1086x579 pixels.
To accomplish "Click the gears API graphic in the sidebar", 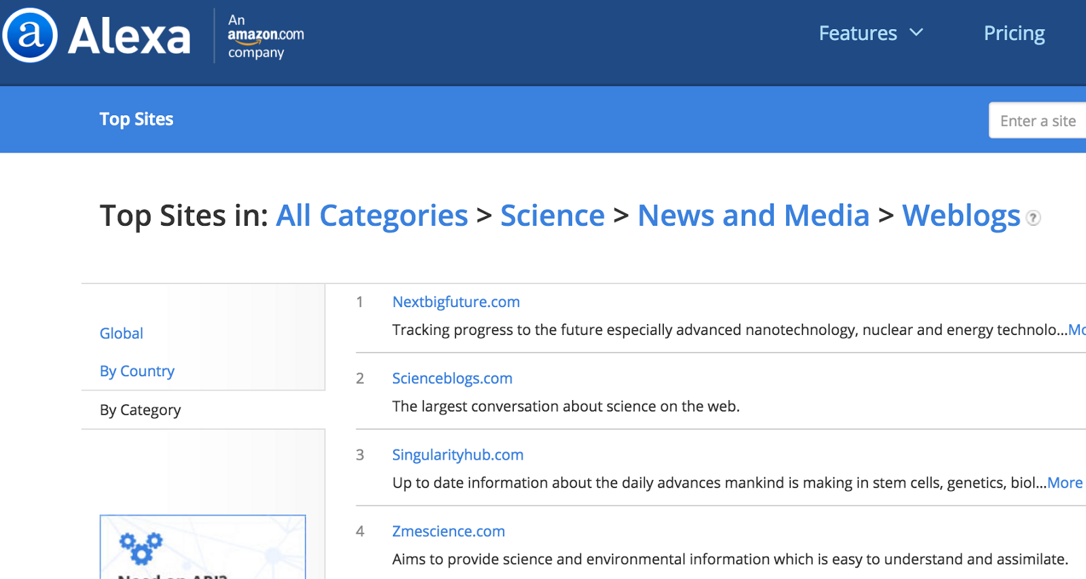I will tap(141, 546).
